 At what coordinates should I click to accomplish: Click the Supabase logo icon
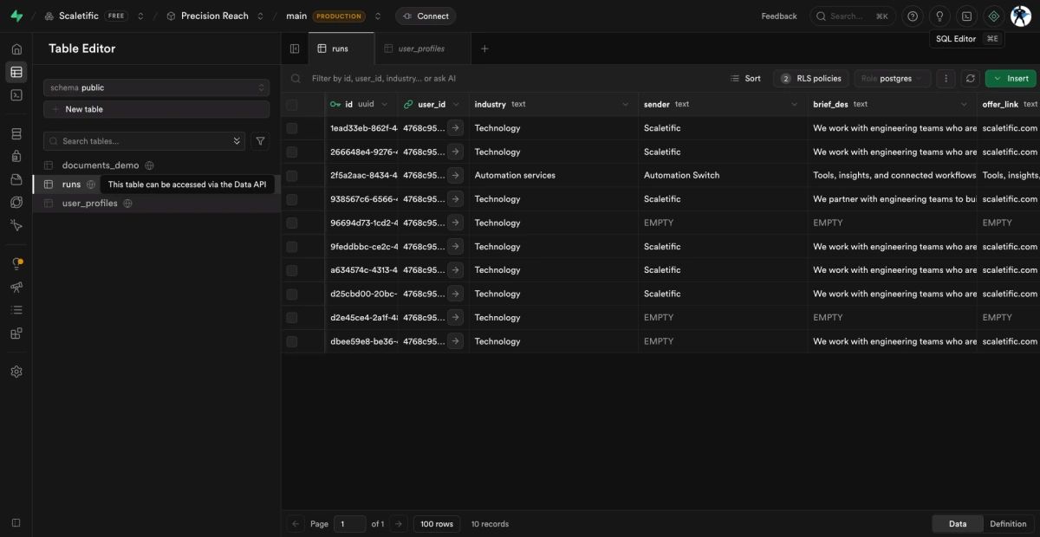pyautogui.click(x=16, y=16)
